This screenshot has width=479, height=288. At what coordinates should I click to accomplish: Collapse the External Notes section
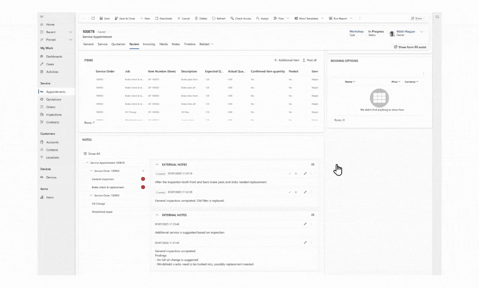(157, 165)
